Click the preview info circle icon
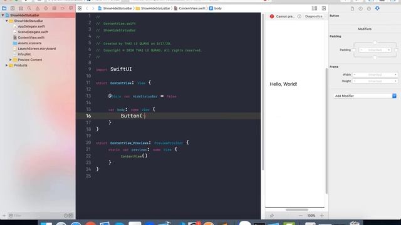This screenshot has height=225, width=401. pos(299,16)
